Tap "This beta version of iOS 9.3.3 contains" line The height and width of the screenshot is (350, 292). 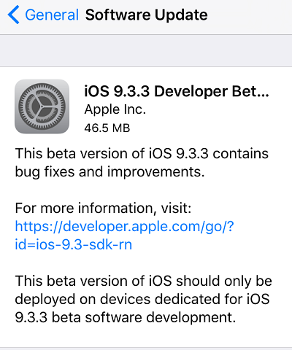click(x=142, y=154)
